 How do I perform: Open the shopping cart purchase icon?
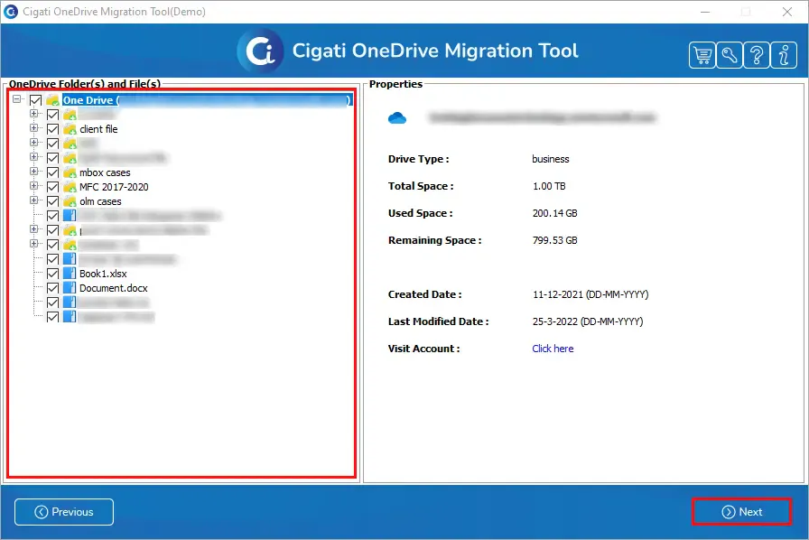(702, 55)
